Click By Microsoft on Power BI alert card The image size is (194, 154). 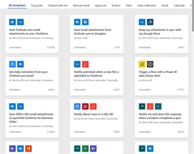[x=145, y=80]
